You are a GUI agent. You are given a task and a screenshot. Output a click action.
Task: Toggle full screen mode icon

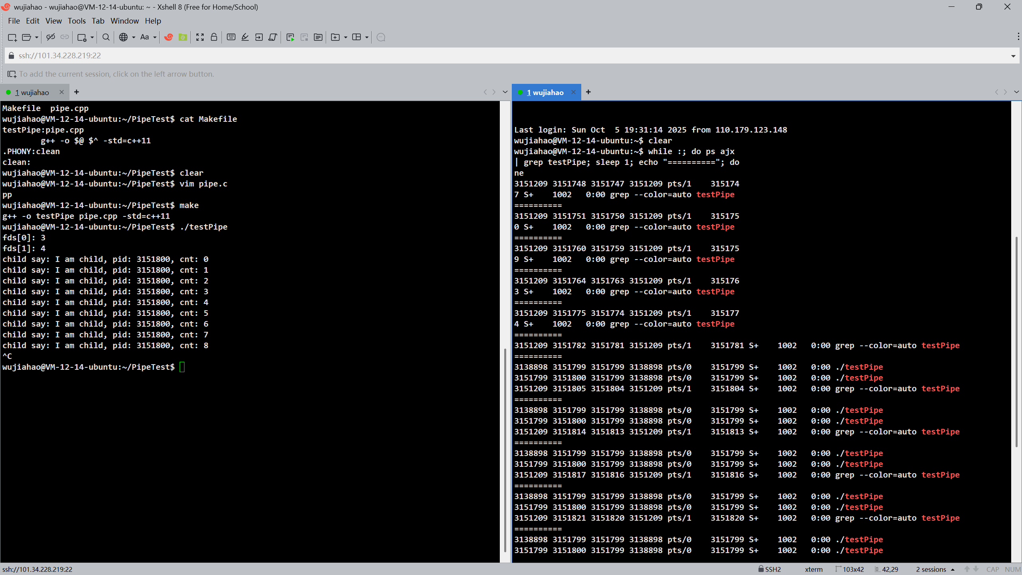200,37
